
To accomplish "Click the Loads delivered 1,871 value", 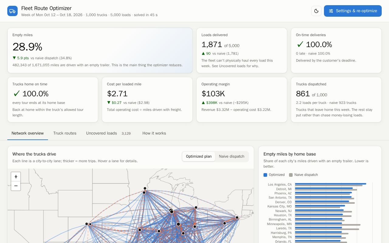I will [212, 45].
